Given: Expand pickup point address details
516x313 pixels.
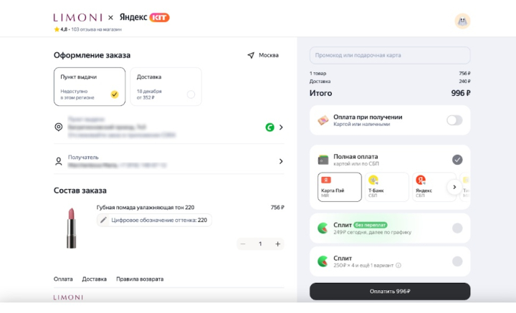Looking at the screenshot, I should coord(280,127).
